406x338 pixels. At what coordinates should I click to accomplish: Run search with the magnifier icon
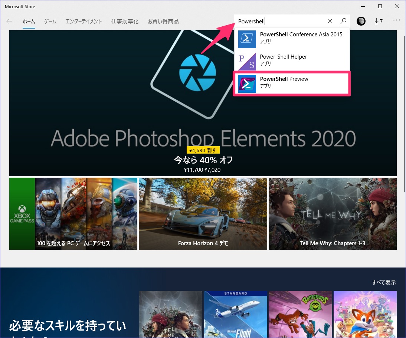pos(343,21)
